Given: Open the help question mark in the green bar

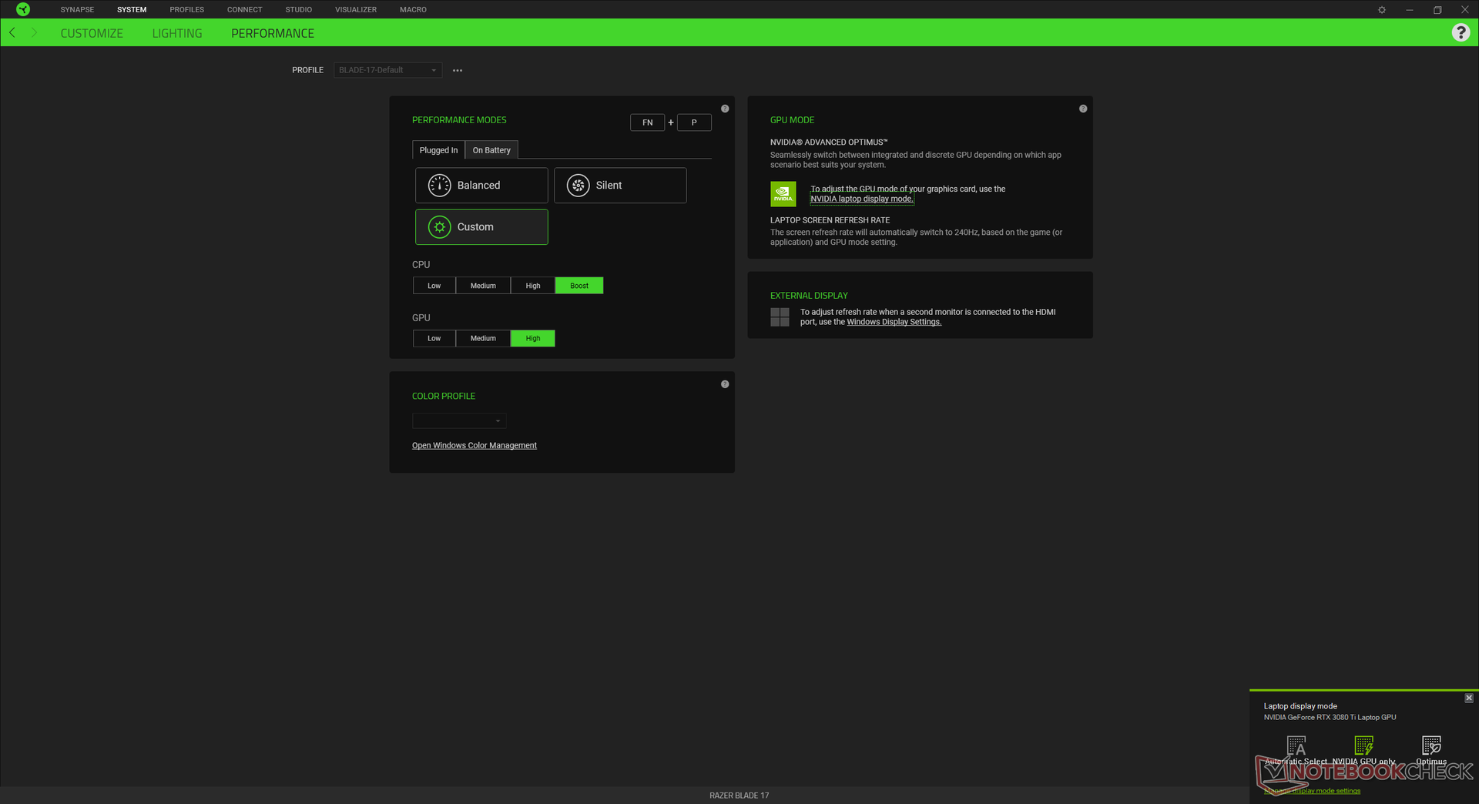Looking at the screenshot, I should (1461, 32).
